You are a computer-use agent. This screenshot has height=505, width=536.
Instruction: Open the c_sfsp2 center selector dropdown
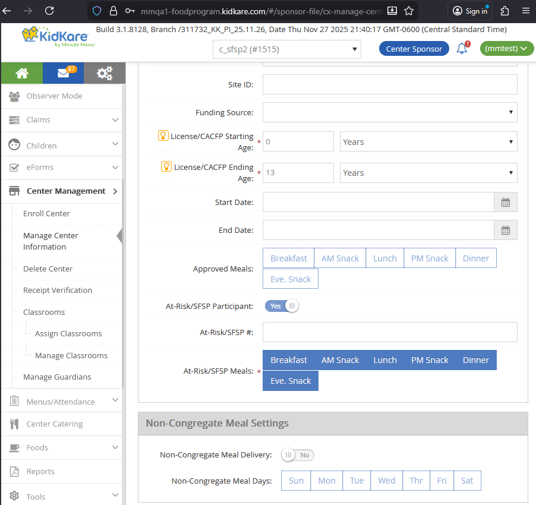coord(286,49)
